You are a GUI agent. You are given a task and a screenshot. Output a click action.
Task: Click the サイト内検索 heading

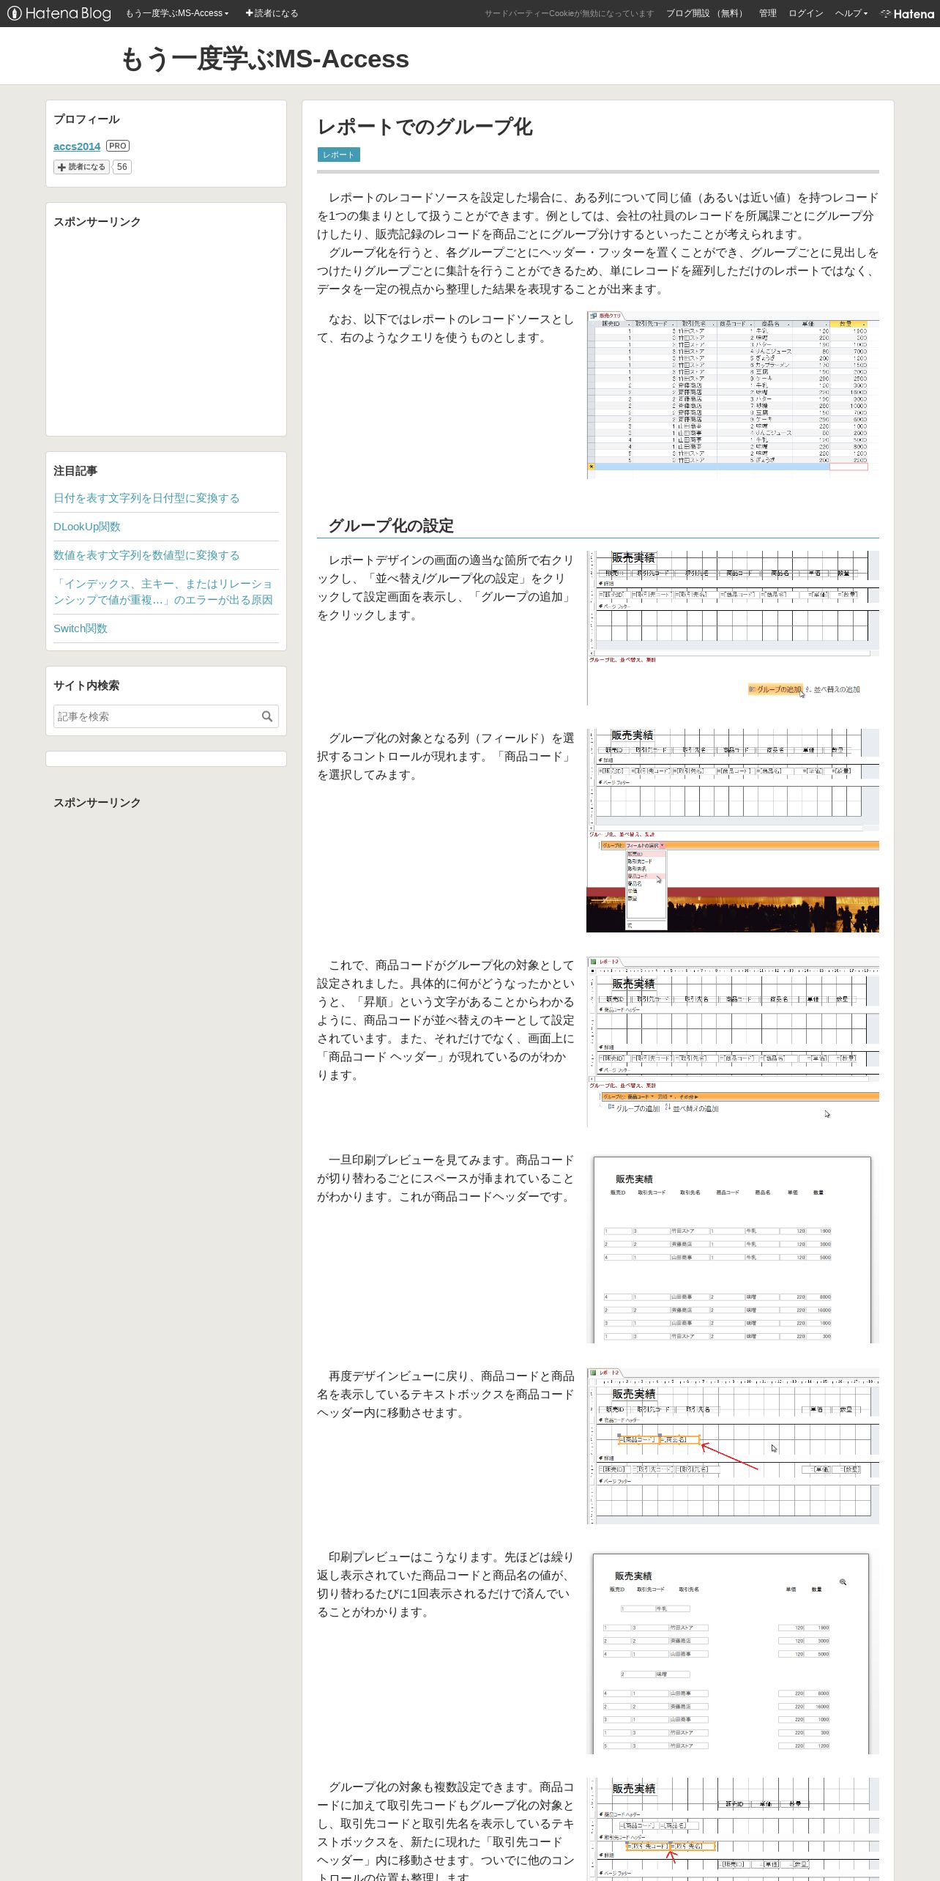click(x=86, y=686)
